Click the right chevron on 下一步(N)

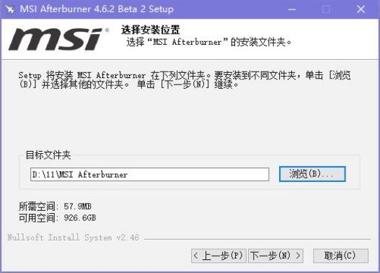tap(298, 256)
